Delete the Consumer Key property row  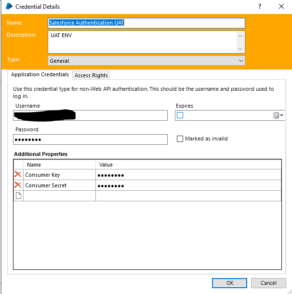coord(18,175)
